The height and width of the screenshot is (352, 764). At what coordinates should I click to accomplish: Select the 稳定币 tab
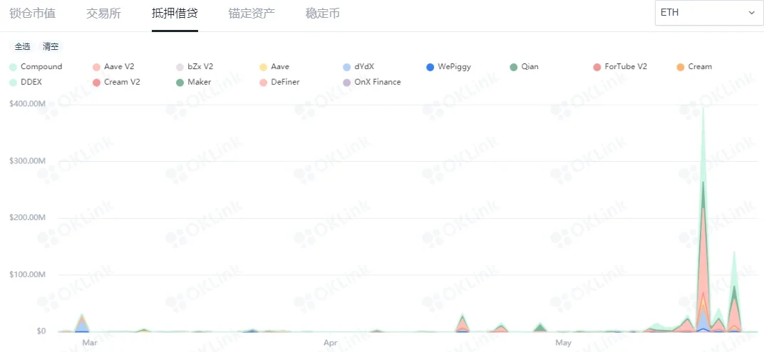(322, 14)
